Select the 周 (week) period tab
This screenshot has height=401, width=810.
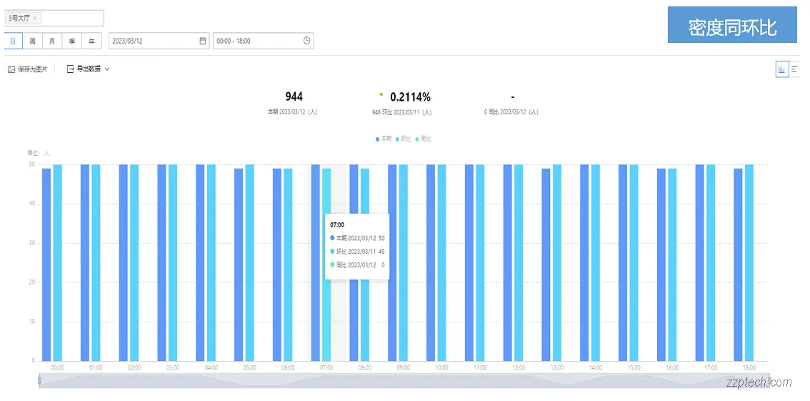click(x=32, y=41)
